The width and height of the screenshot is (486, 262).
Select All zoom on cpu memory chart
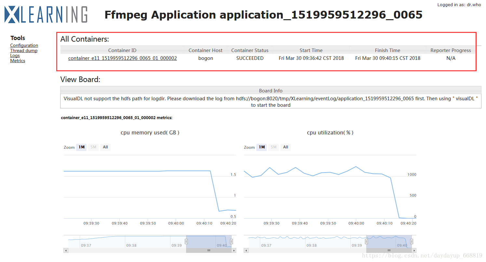click(x=105, y=147)
